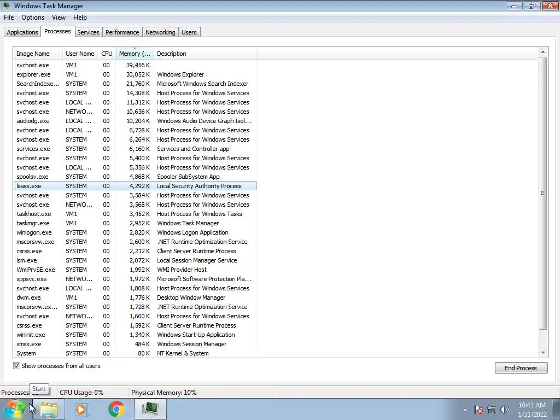560x420 pixels.
Task: Select svchost.exe using 1,600 K
Action: (x=135, y=316)
